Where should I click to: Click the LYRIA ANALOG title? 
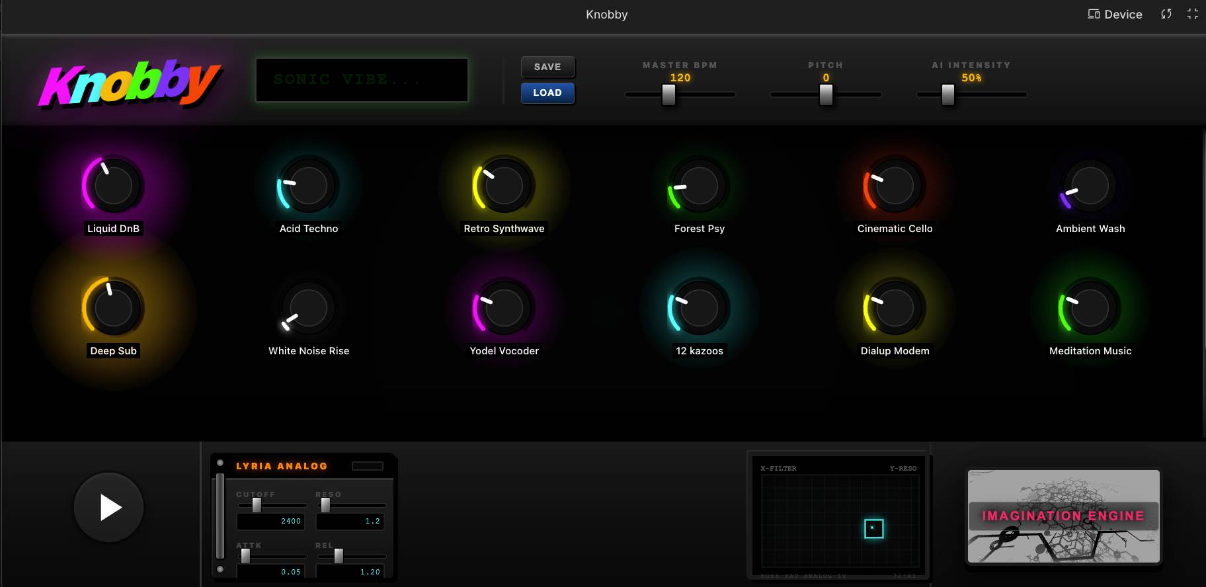pyautogui.click(x=282, y=466)
